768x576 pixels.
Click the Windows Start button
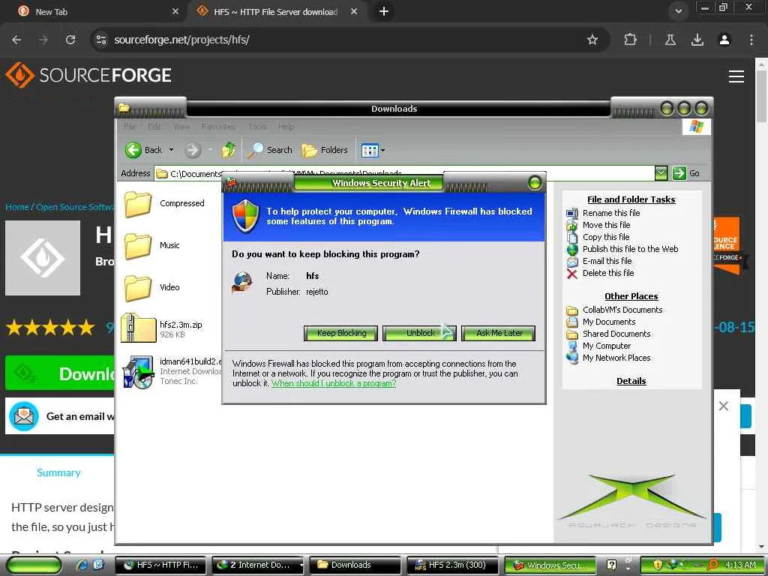pos(34,565)
